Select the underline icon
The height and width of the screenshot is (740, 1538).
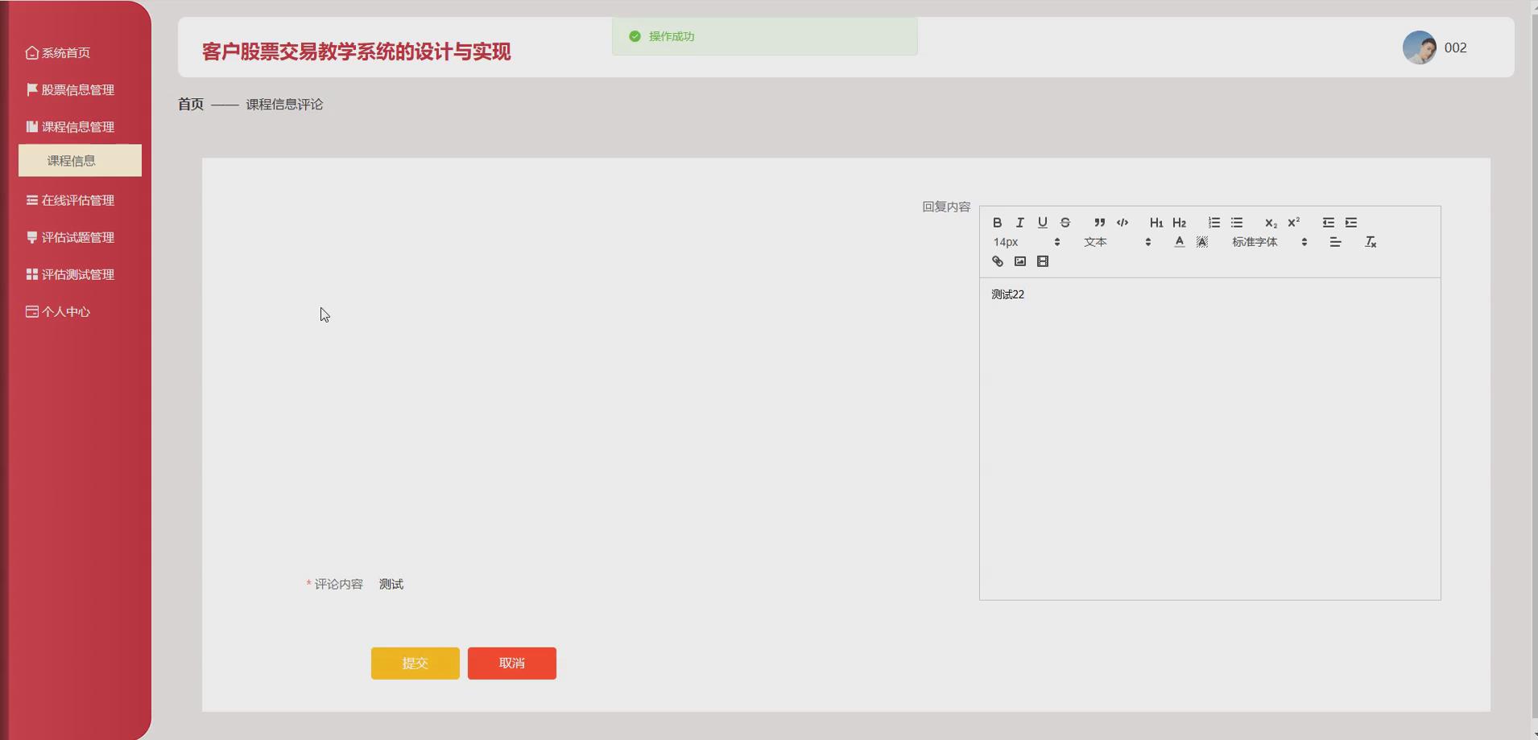pyautogui.click(x=1042, y=223)
